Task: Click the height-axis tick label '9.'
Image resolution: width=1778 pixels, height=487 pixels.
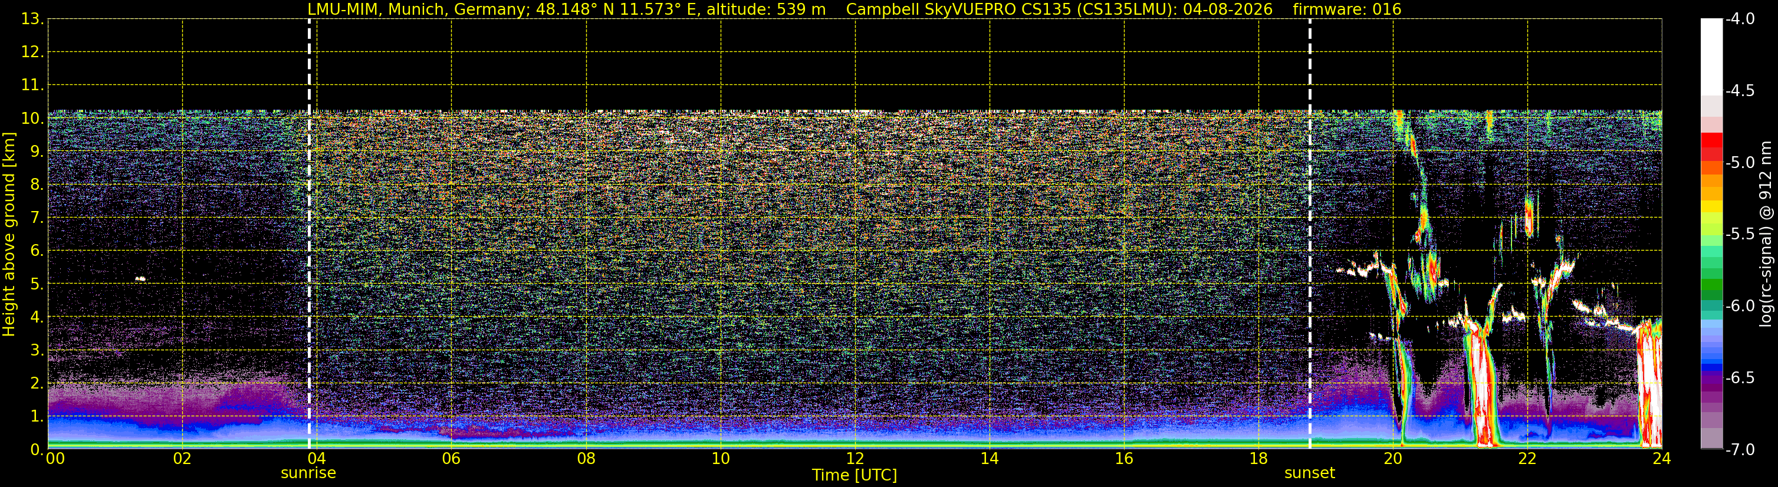Action: [37, 152]
